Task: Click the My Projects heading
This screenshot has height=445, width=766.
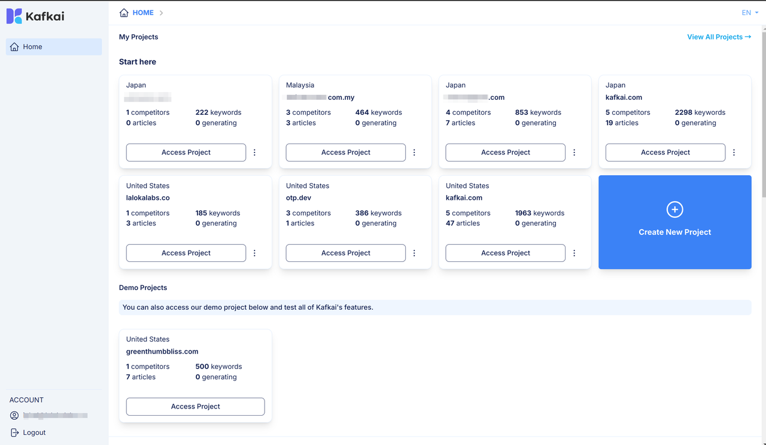Action: [x=139, y=37]
